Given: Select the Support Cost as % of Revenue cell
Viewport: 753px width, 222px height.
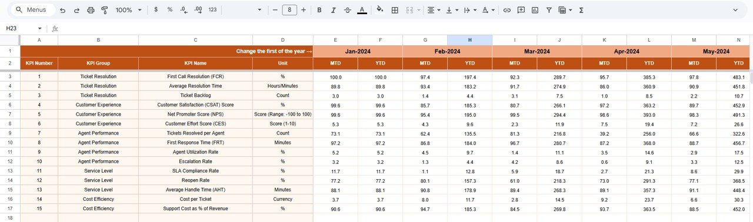Looking at the screenshot, I should pyautogui.click(x=195, y=208).
